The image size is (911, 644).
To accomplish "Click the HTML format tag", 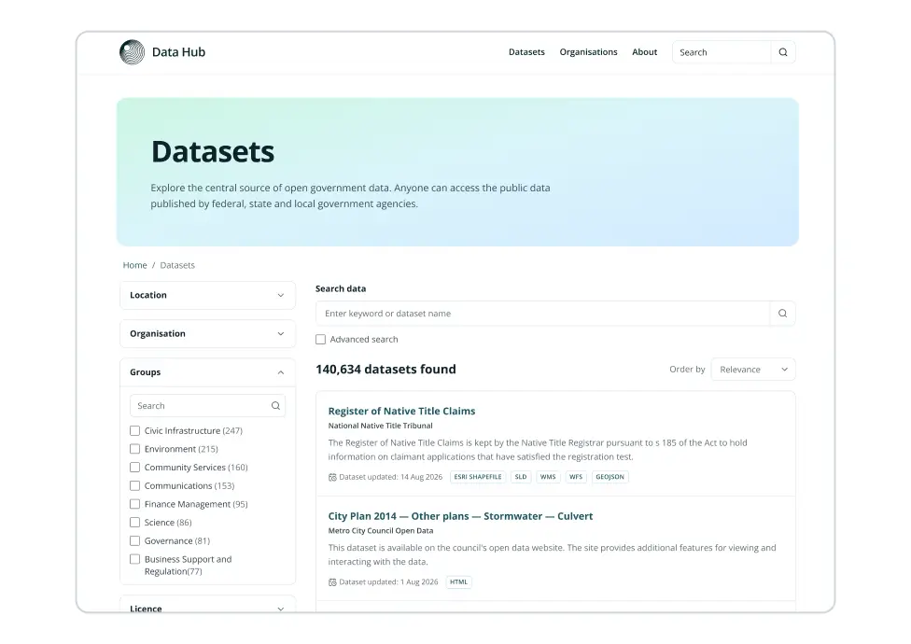I will (x=458, y=582).
